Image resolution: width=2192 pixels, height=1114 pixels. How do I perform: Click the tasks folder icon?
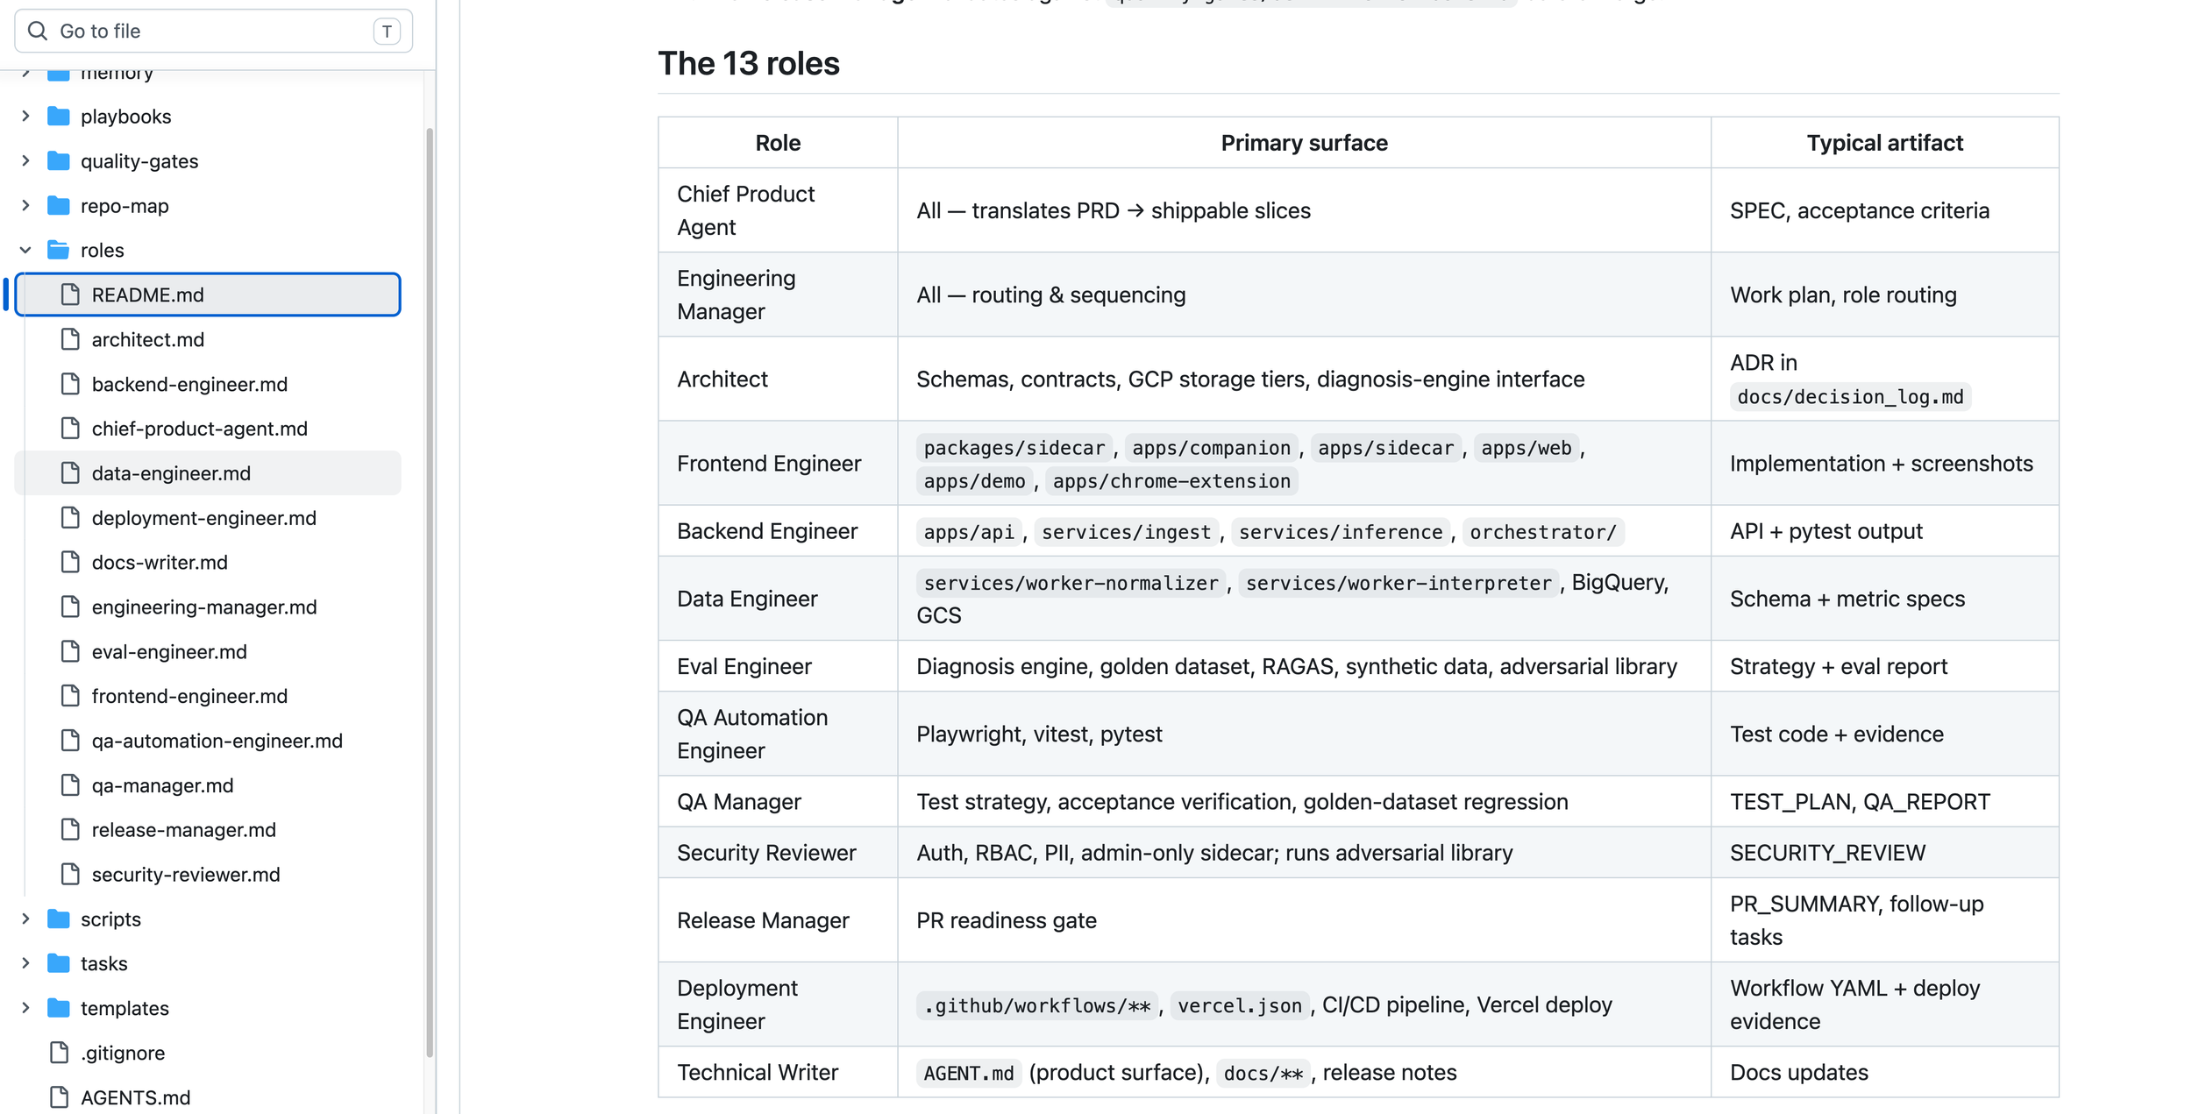point(59,963)
